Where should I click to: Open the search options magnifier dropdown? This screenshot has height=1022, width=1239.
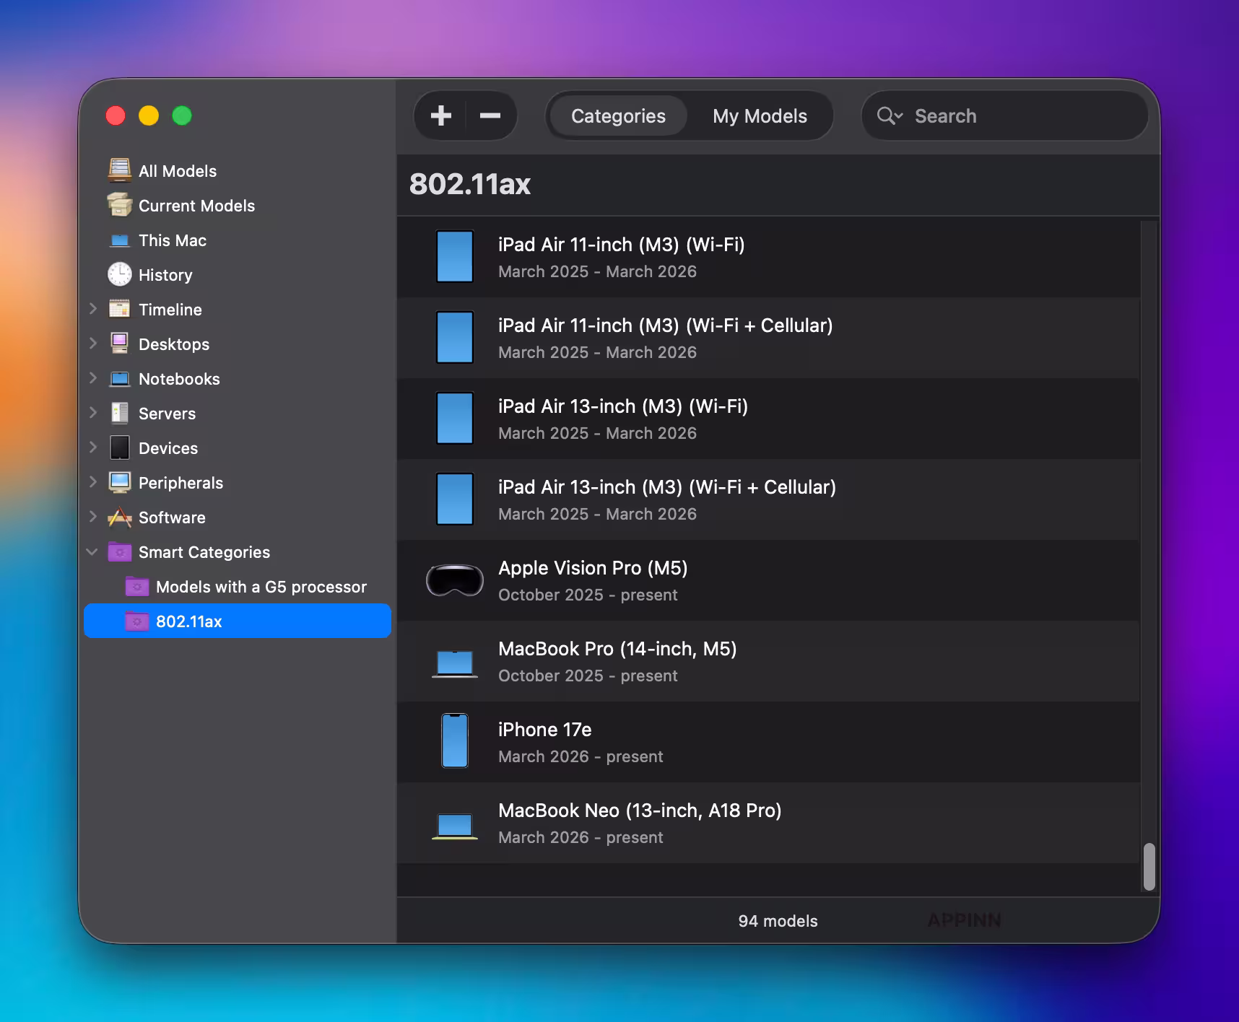890,115
